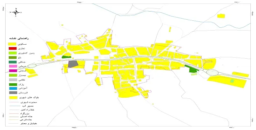Click the جاده اصلی legend label
256x130 pixels.
click(x=26, y=116)
